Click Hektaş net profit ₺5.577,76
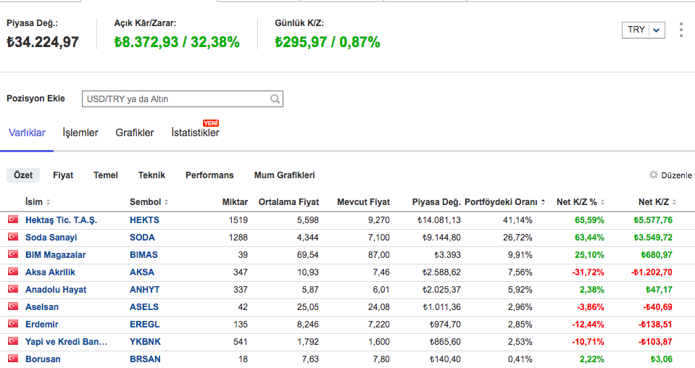 click(653, 220)
